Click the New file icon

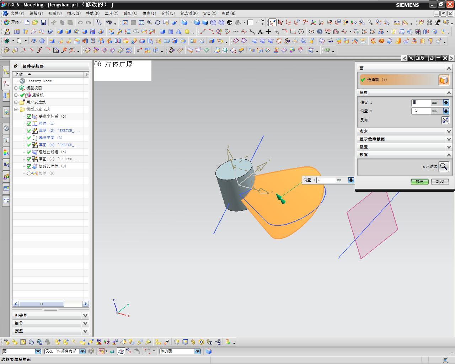(x=27, y=22)
